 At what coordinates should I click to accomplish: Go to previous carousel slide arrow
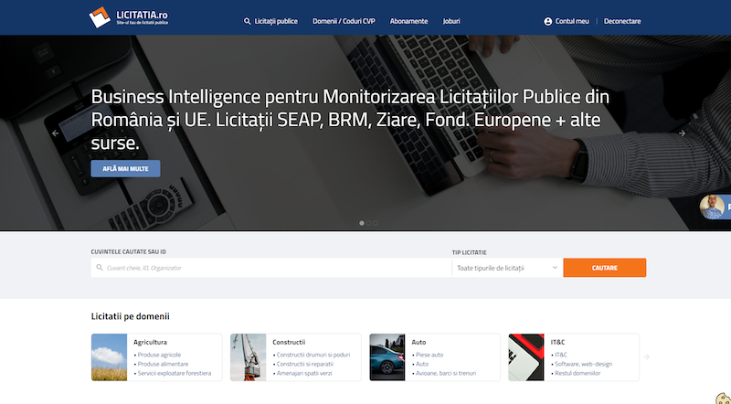tap(56, 133)
